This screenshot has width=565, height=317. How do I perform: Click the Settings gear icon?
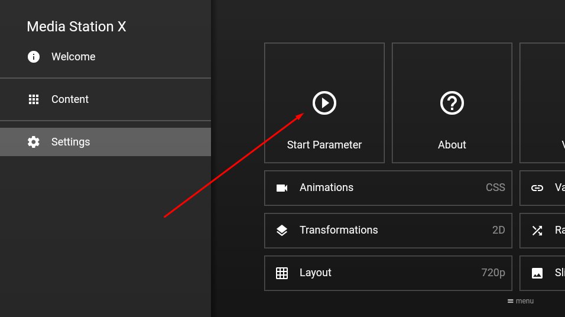coord(34,142)
